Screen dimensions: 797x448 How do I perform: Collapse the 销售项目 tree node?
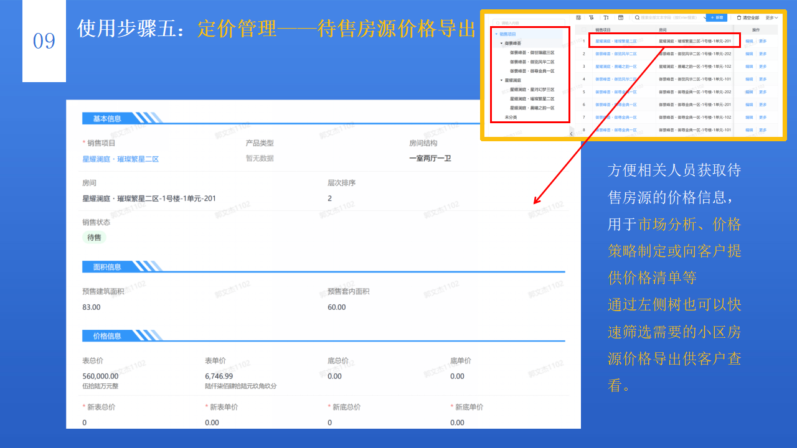tap(496, 34)
